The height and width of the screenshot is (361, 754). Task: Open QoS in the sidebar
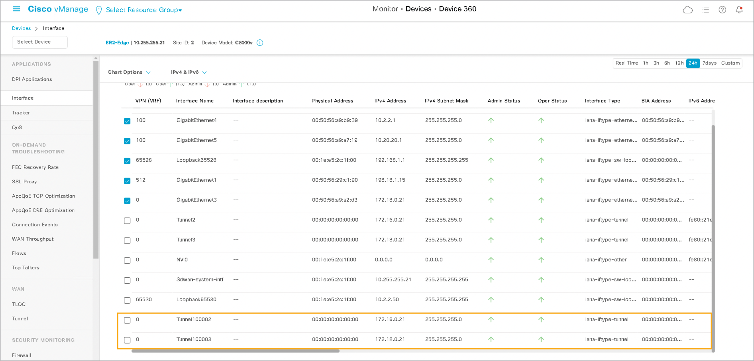17,128
